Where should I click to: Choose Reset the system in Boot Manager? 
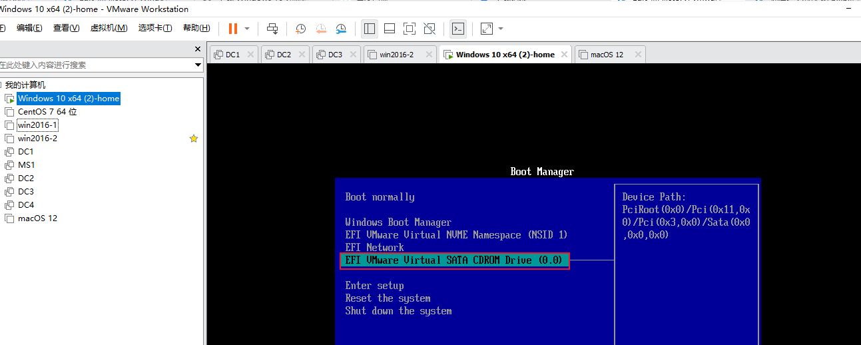pos(388,298)
